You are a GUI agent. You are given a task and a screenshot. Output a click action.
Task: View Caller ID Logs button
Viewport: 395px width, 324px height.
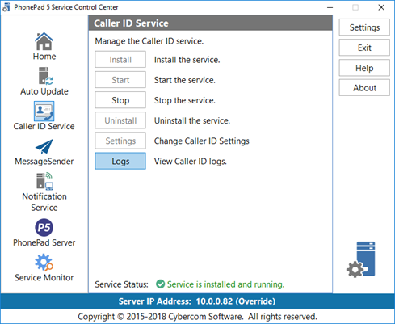click(x=120, y=161)
